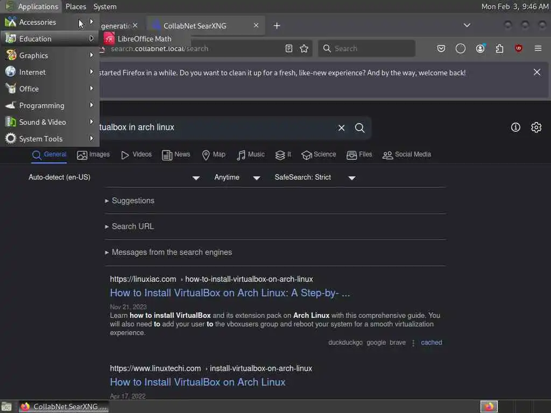Screen dimensions: 551x413
Task: Bookmark this page with the star icon
Action: (x=304, y=48)
